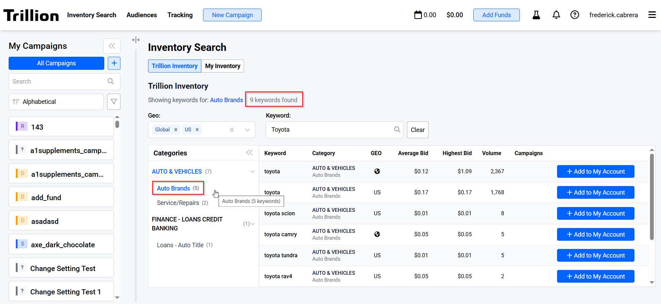This screenshot has height=304, width=661.
Task: Collapse the My Campaigns sidebar
Action: pyautogui.click(x=112, y=46)
